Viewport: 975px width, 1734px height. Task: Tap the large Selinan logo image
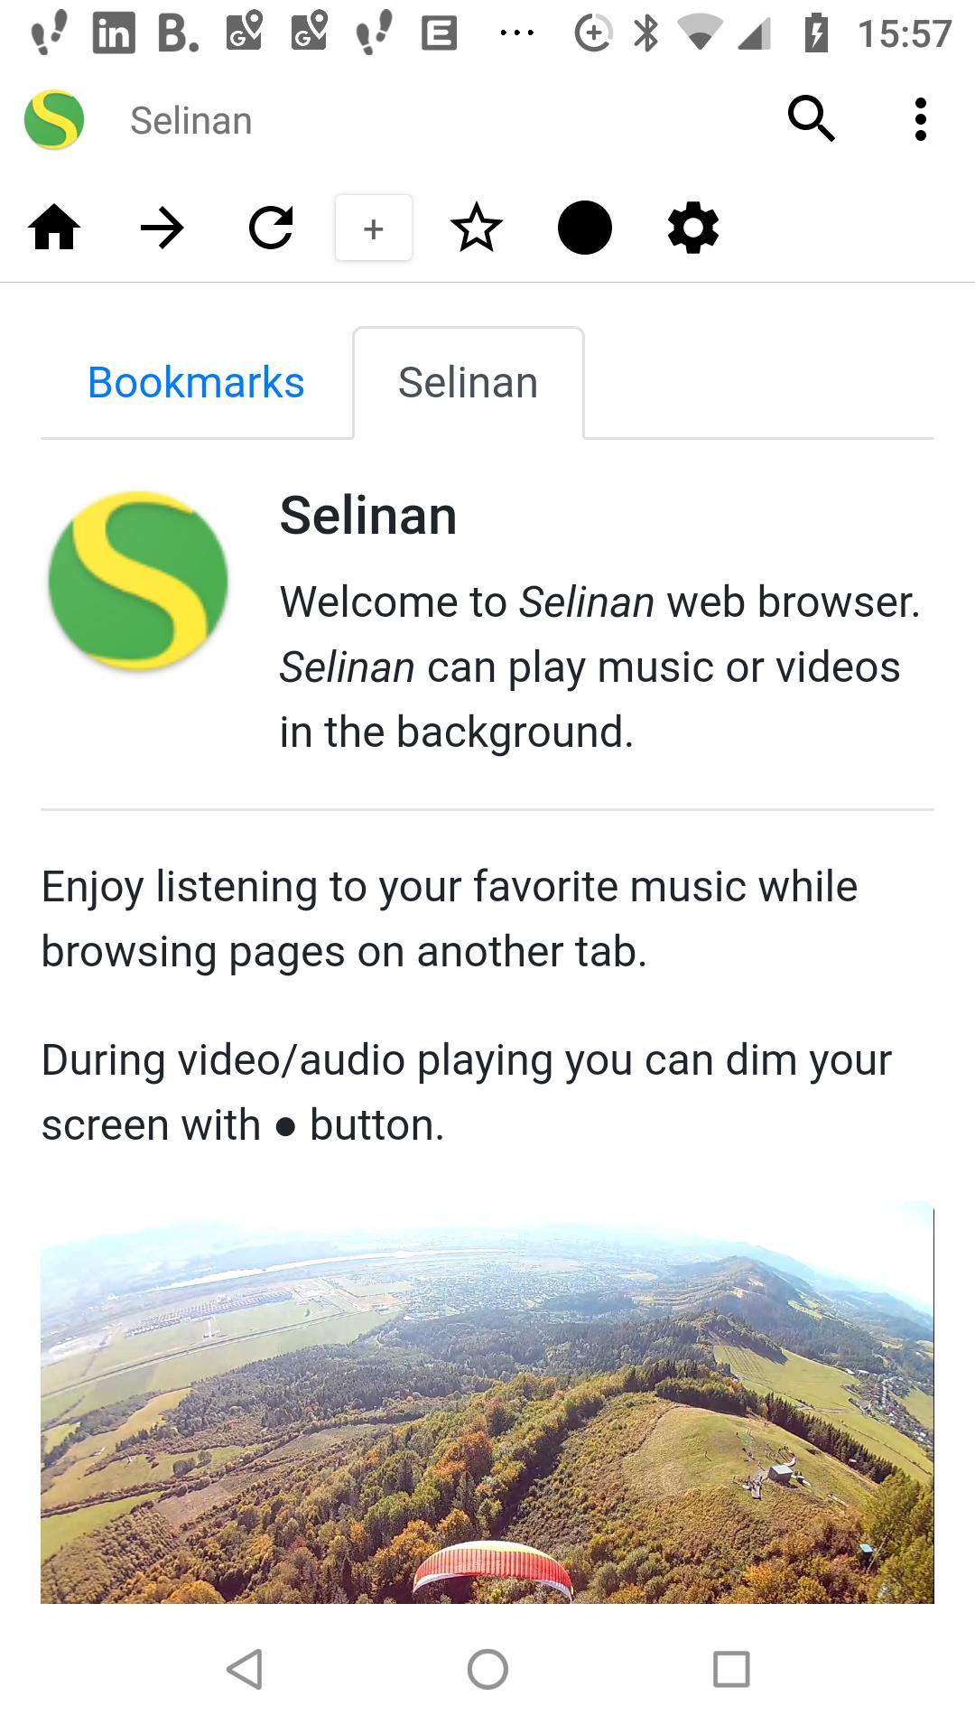coord(137,581)
